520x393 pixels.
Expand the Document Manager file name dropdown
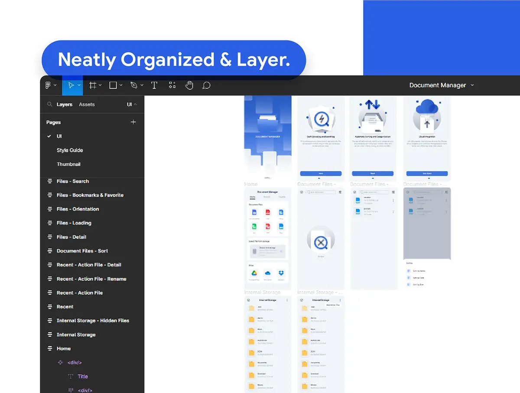tap(472, 85)
